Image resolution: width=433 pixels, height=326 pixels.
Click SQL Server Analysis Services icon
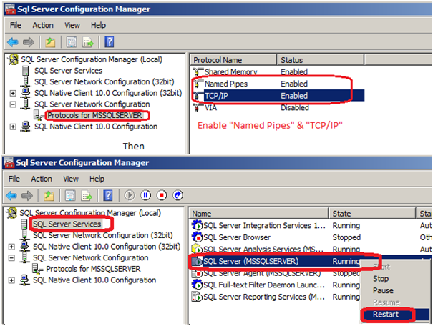[197, 249]
